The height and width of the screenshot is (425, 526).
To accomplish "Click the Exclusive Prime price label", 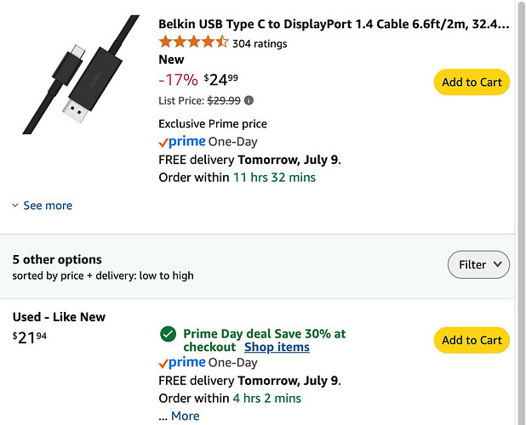I will pos(213,124).
